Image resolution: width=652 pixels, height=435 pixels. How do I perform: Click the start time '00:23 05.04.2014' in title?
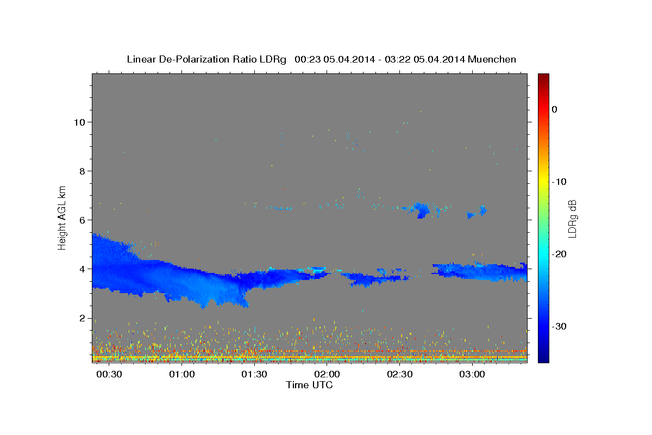[334, 59]
